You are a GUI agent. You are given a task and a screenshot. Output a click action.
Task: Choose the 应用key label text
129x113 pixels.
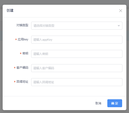(23, 39)
